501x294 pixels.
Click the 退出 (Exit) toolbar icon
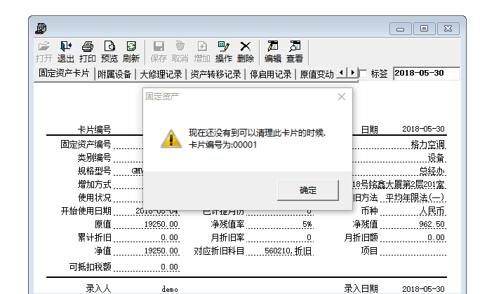coord(65,52)
